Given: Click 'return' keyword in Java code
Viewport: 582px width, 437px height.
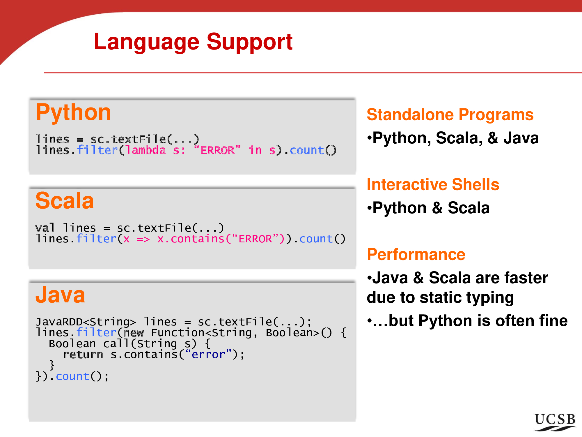Looking at the screenshot, I should [x=83, y=355].
